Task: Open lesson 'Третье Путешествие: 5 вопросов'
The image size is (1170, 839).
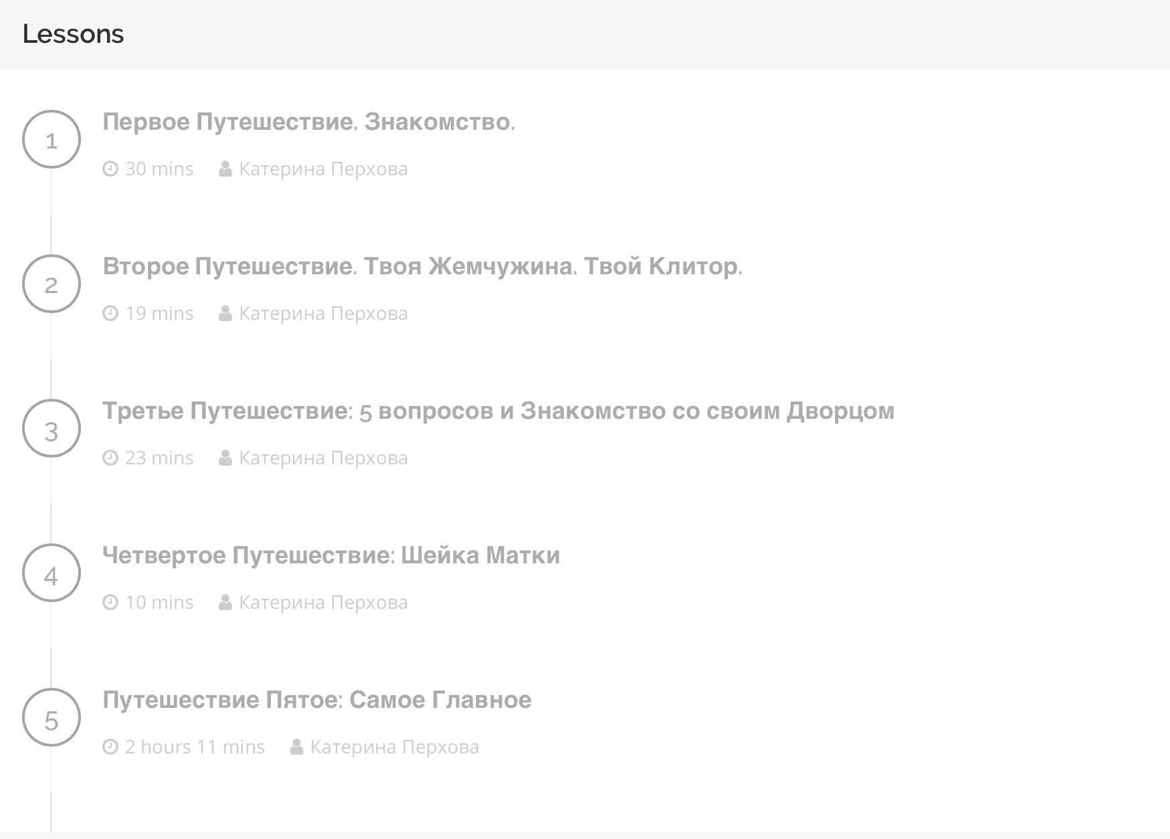Action: (498, 411)
